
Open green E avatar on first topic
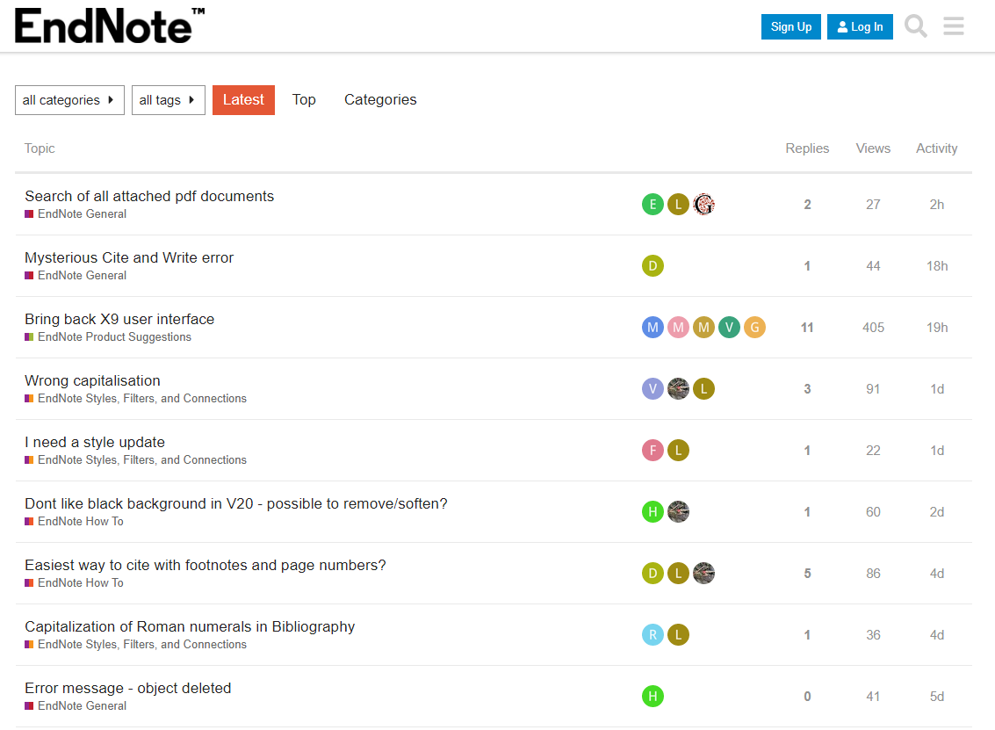[653, 205]
